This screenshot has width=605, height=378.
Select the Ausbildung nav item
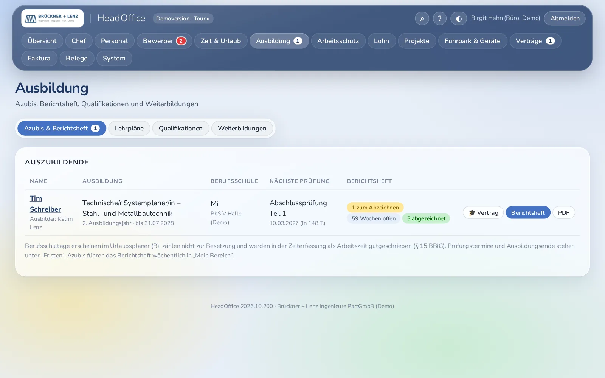(279, 41)
